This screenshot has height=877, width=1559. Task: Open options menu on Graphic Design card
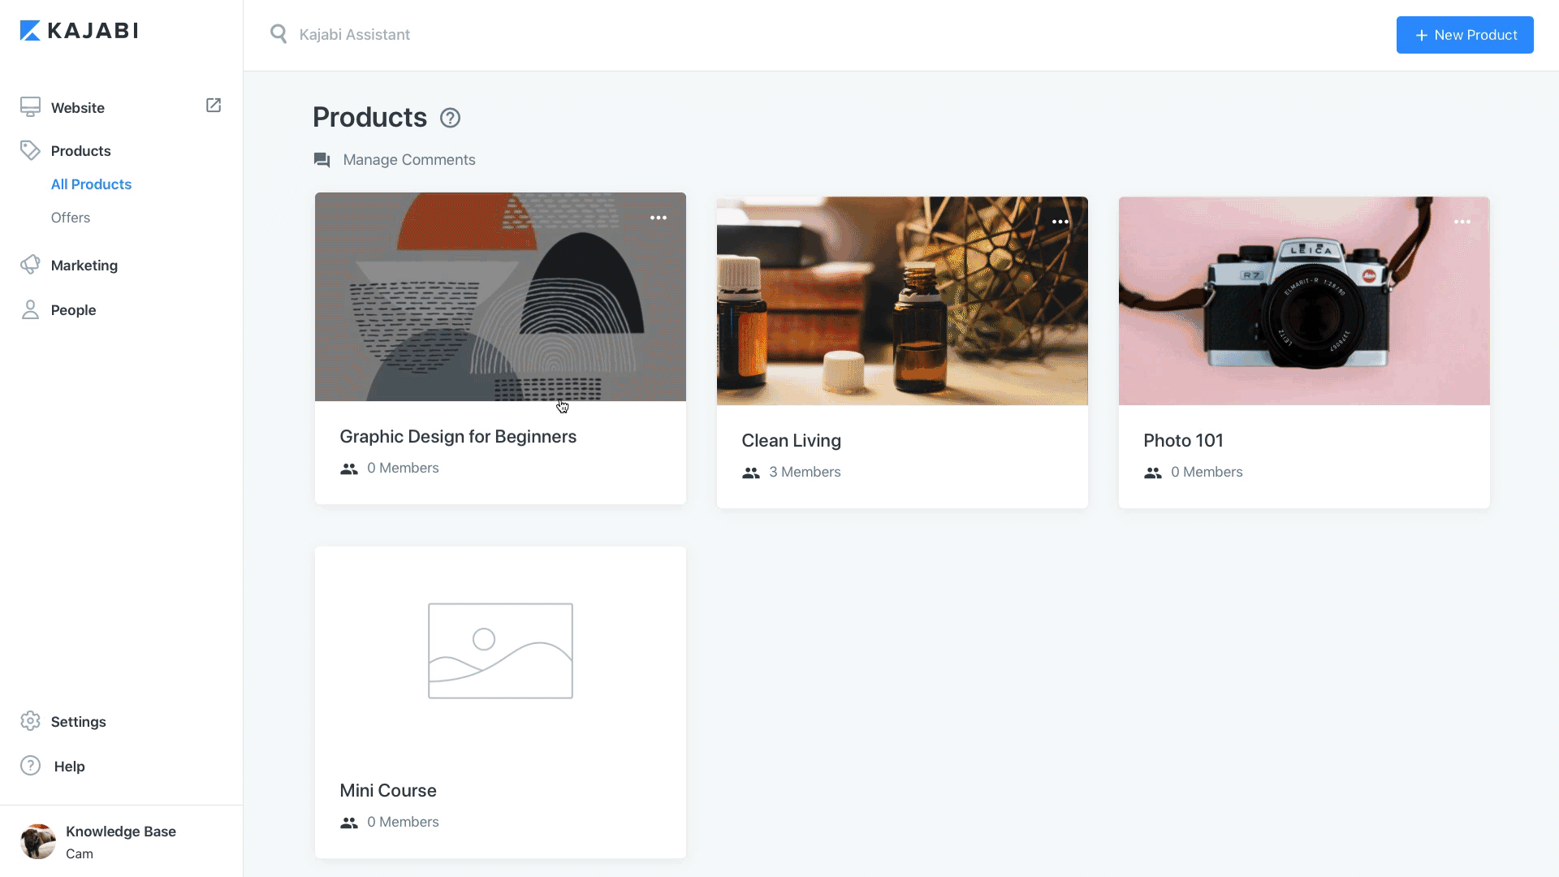coord(659,218)
